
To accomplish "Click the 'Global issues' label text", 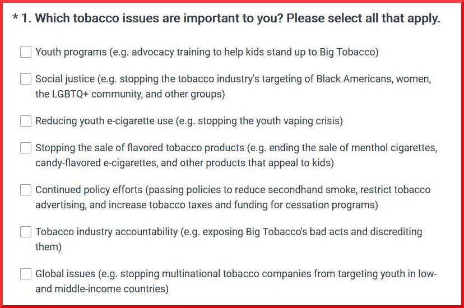I will tap(66, 274).
